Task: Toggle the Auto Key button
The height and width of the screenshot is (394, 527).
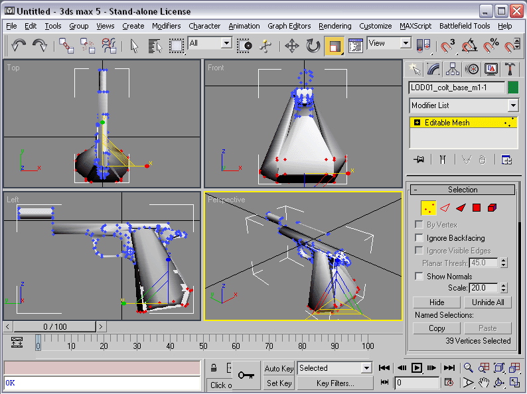Action: [279, 369]
